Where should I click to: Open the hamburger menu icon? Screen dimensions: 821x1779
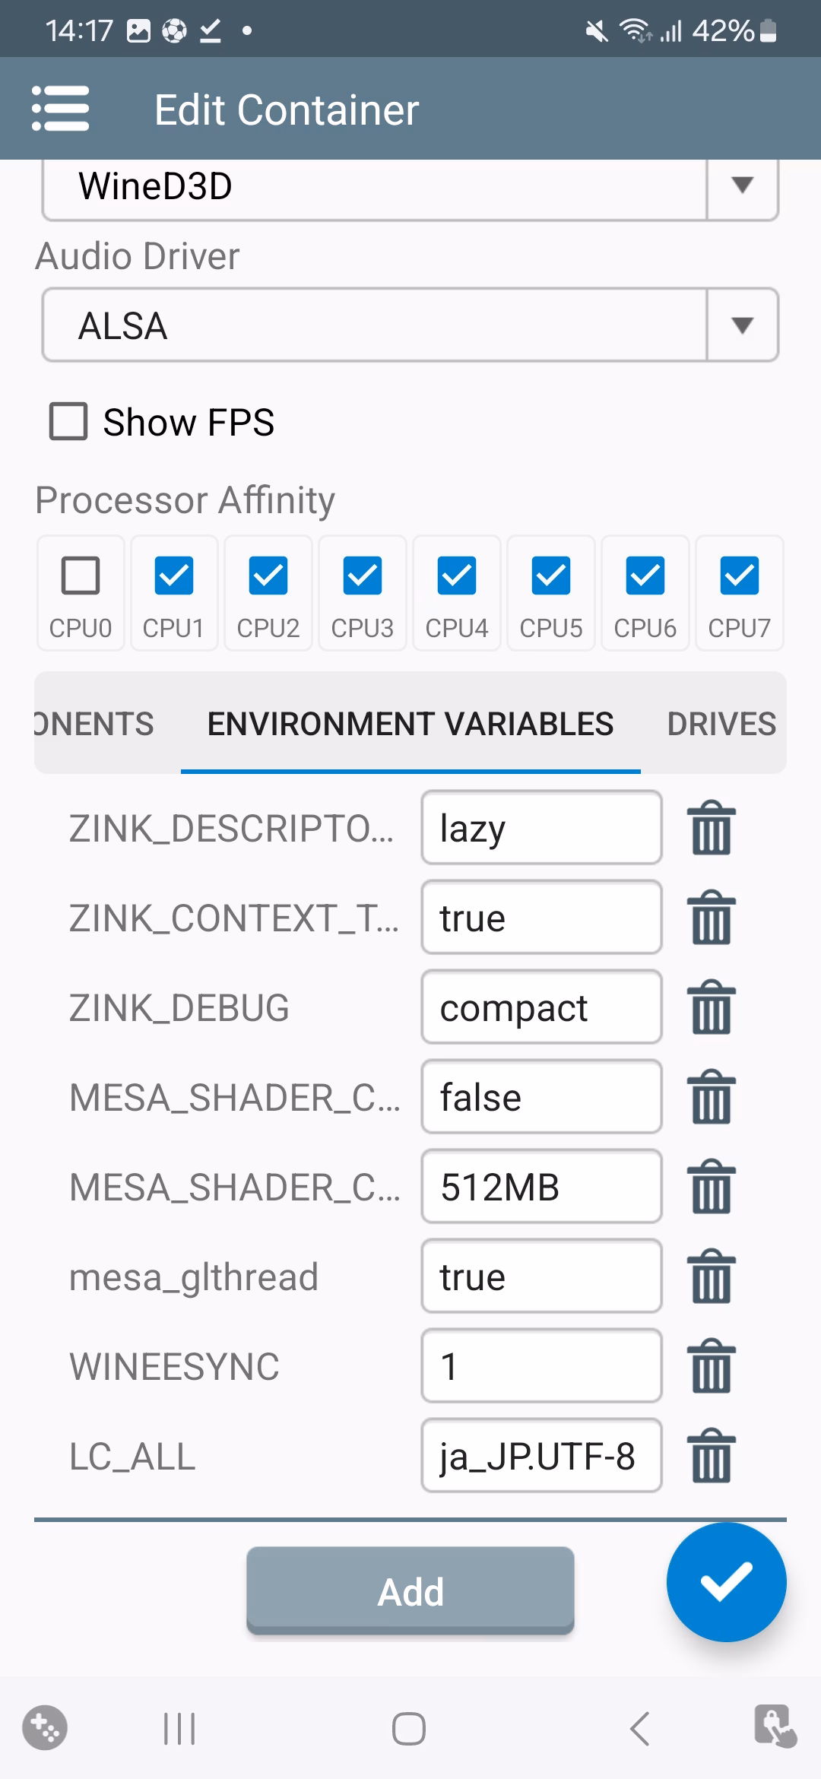[61, 109]
